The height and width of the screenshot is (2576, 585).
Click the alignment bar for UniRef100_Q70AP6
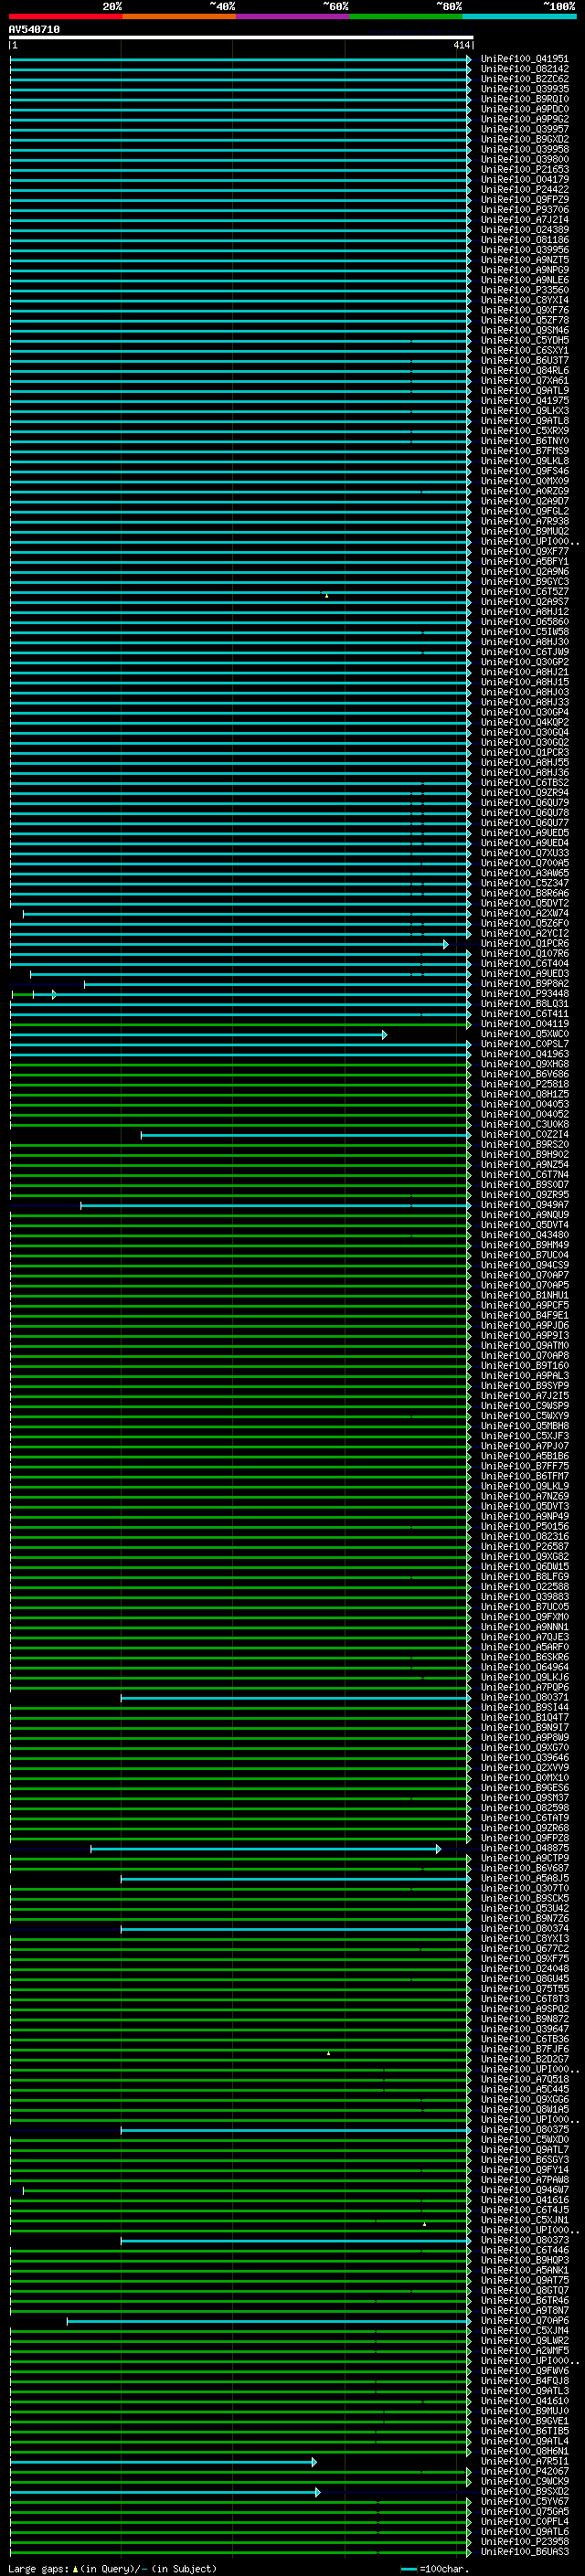[x=269, y=2321]
